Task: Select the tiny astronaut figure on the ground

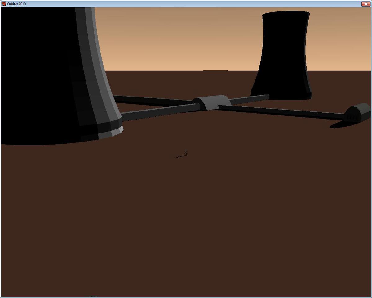Action: [x=186, y=153]
